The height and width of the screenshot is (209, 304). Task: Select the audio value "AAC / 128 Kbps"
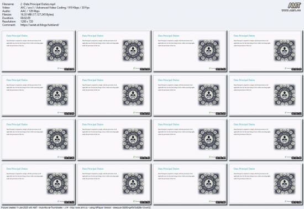click(30, 11)
